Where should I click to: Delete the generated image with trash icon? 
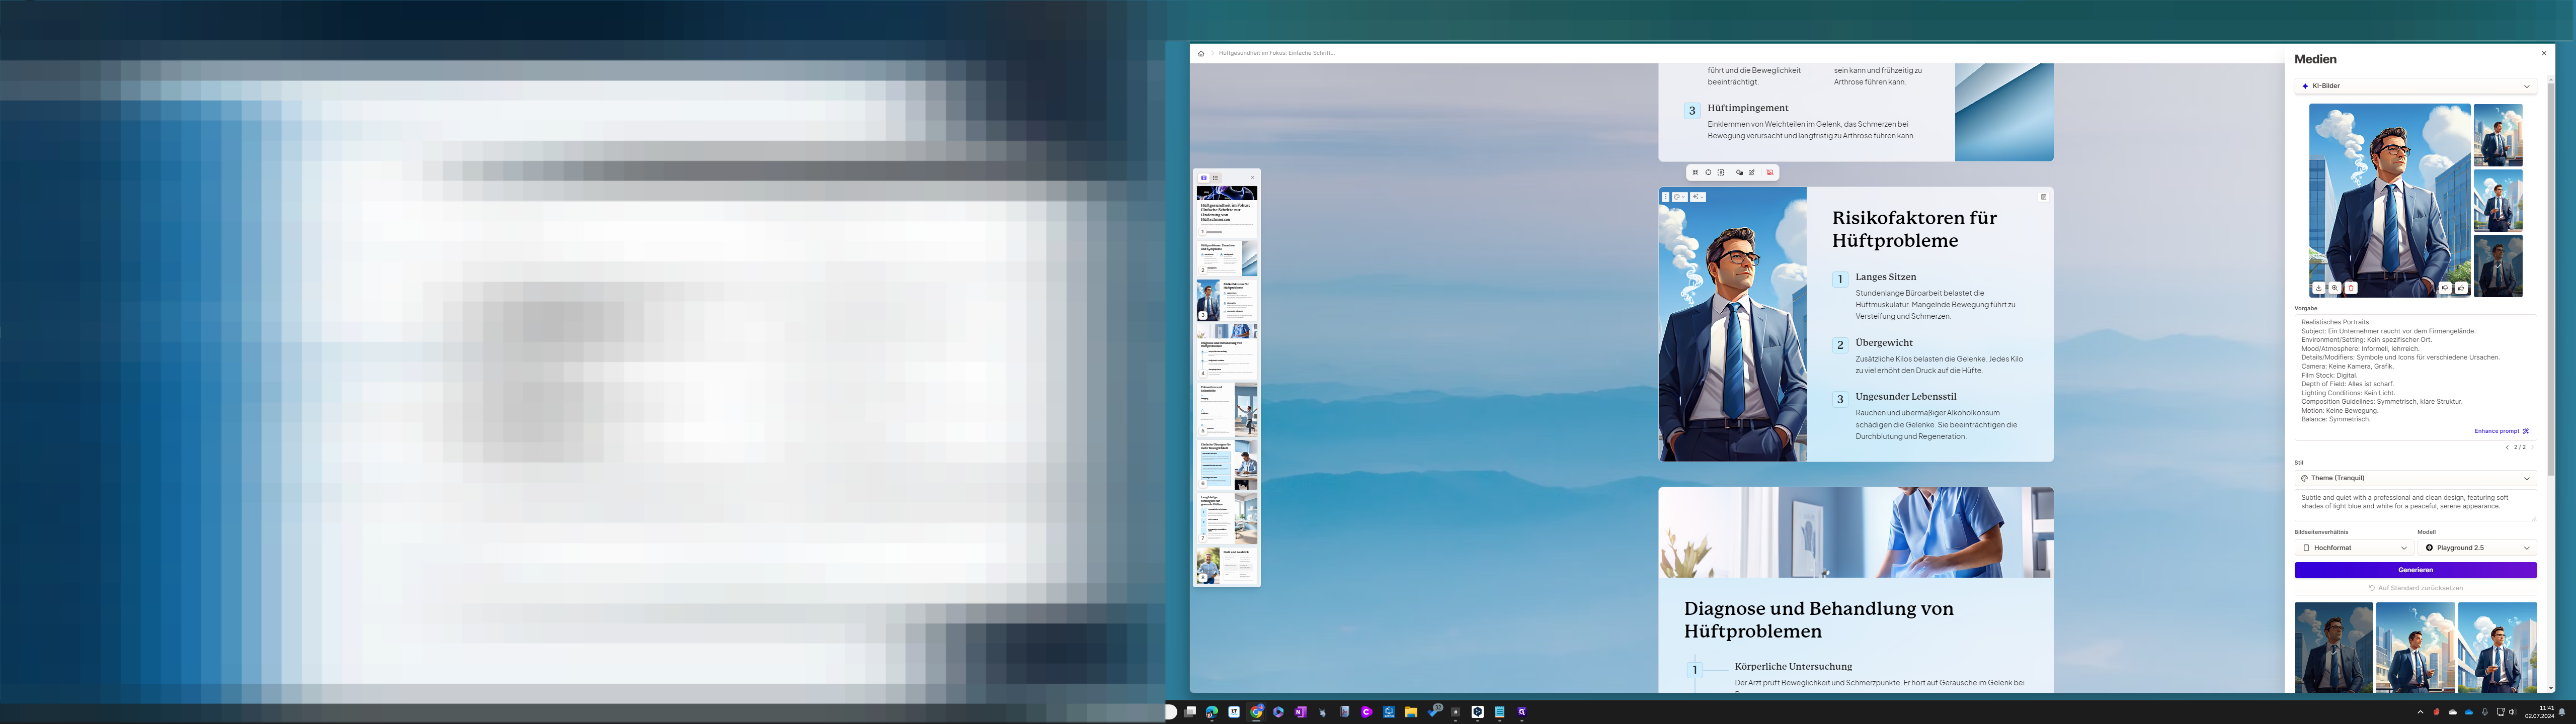[x=2351, y=288]
